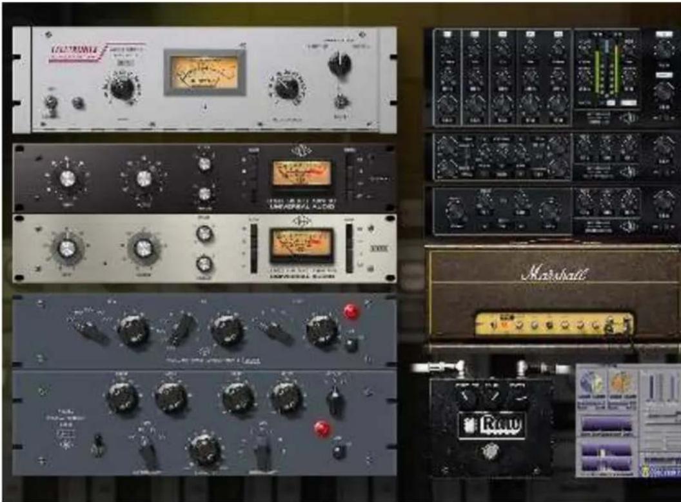Click EQP-1A high frequency chickenhead selector

pos(262,450)
